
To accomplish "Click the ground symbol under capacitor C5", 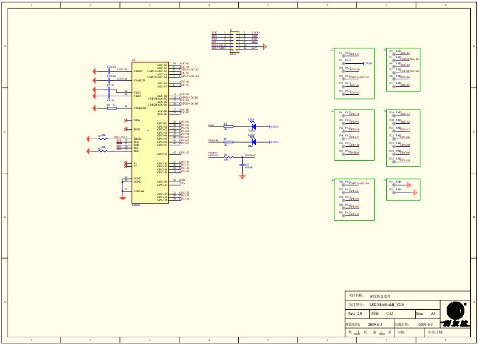I will [243, 177].
